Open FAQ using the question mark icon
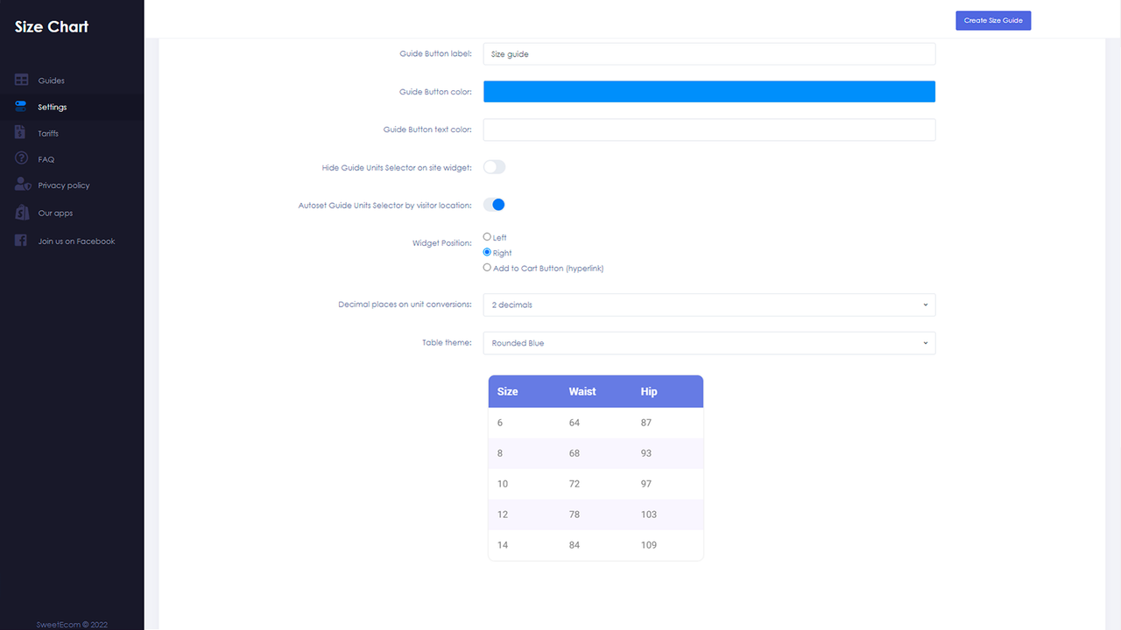1121x630 pixels. tap(19, 158)
